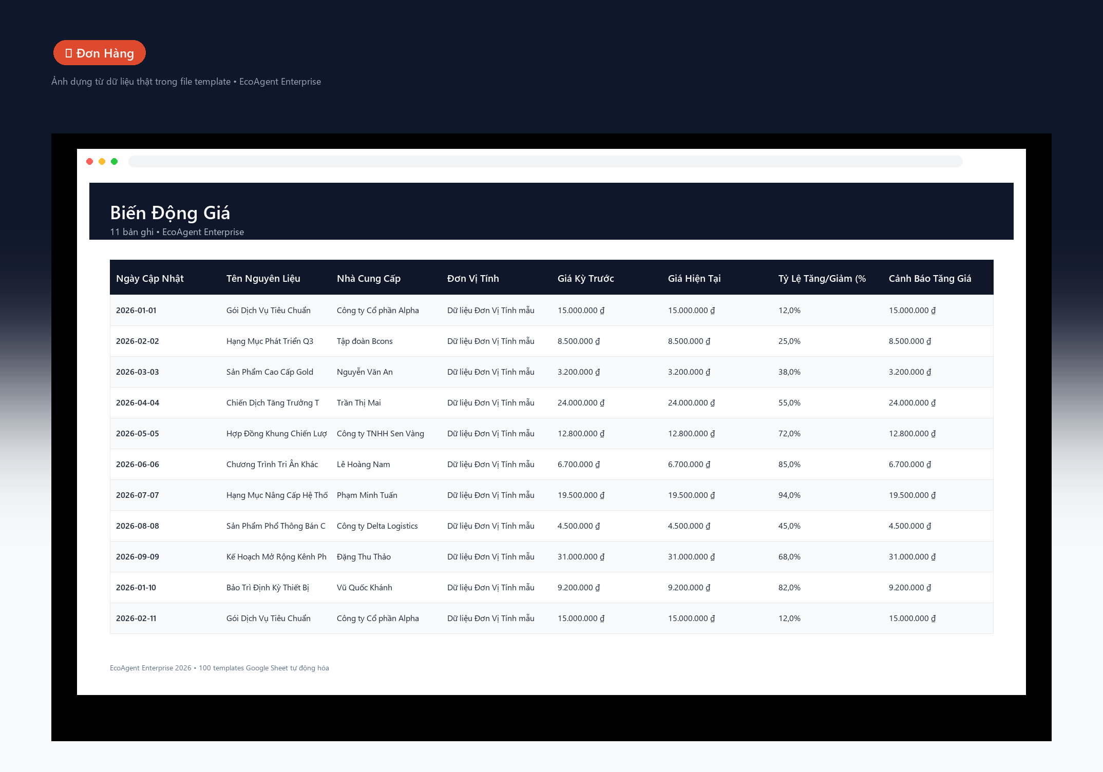Select the 2026-07-07 date cell
The height and width of the screenshot is (772, 1103).
[138, 495]
